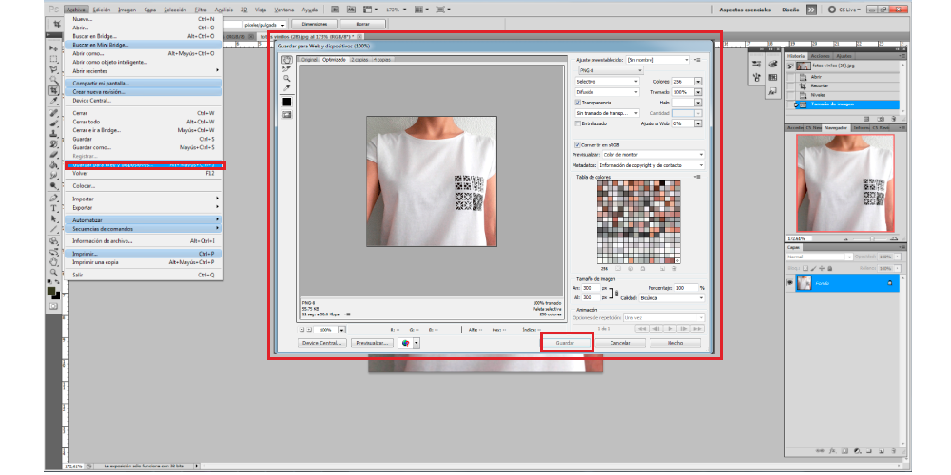Click the workspace expand double-arrow icon

point(811,9)
